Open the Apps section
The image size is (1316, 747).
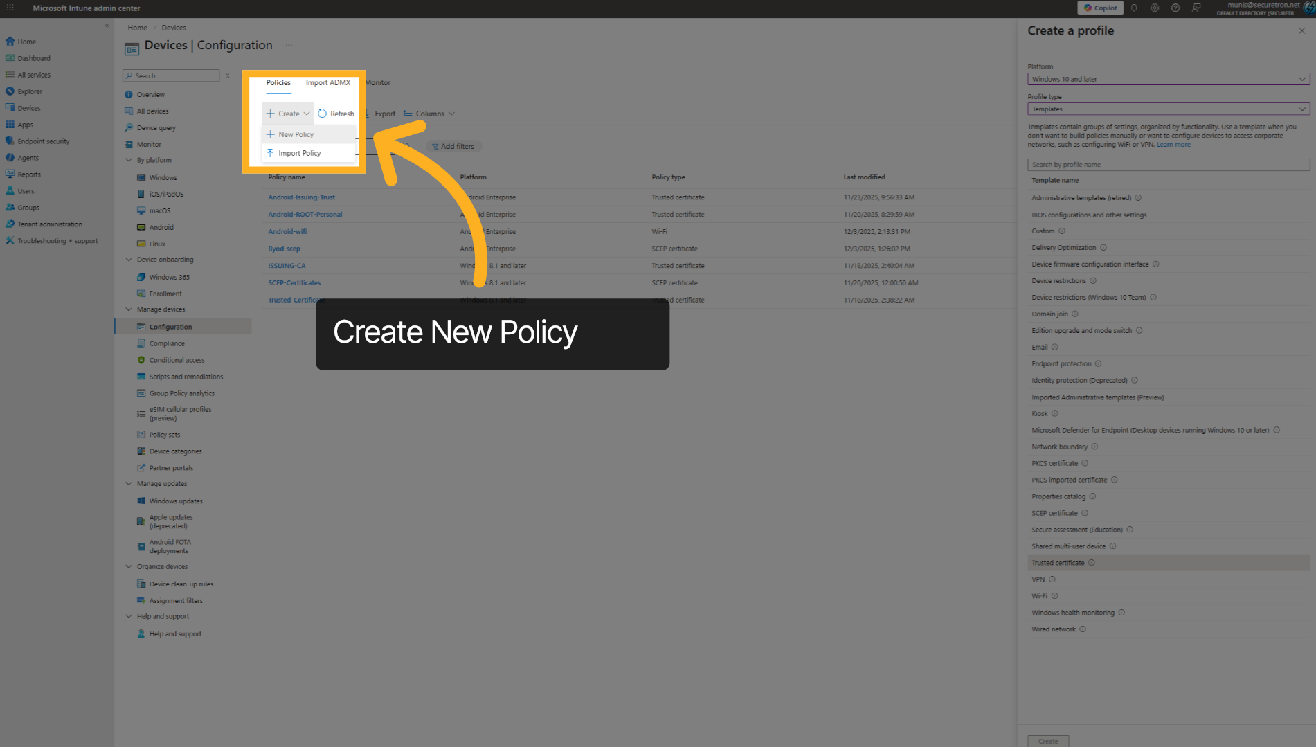(26, 124)
